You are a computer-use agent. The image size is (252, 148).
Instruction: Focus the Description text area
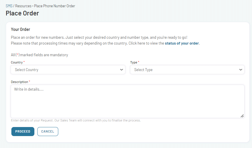click(128, 101)
